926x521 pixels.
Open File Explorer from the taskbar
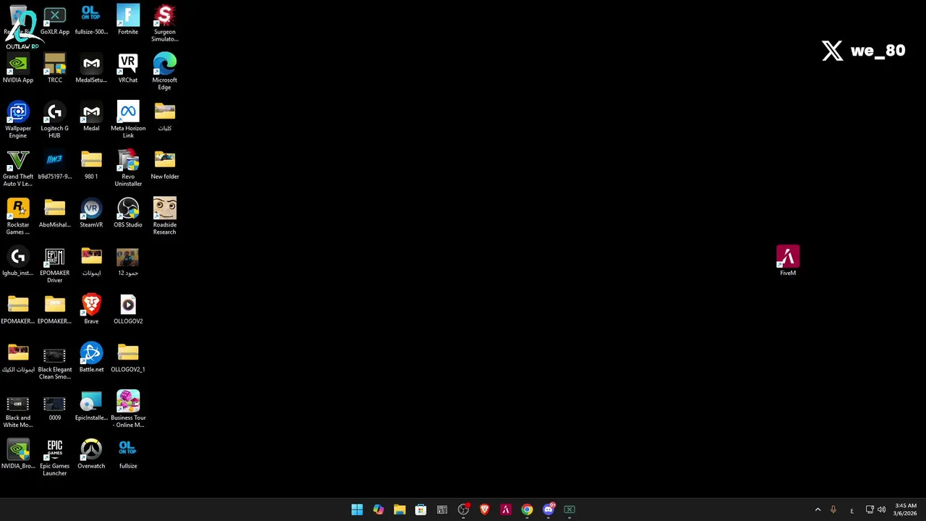(x=399, y=509)
